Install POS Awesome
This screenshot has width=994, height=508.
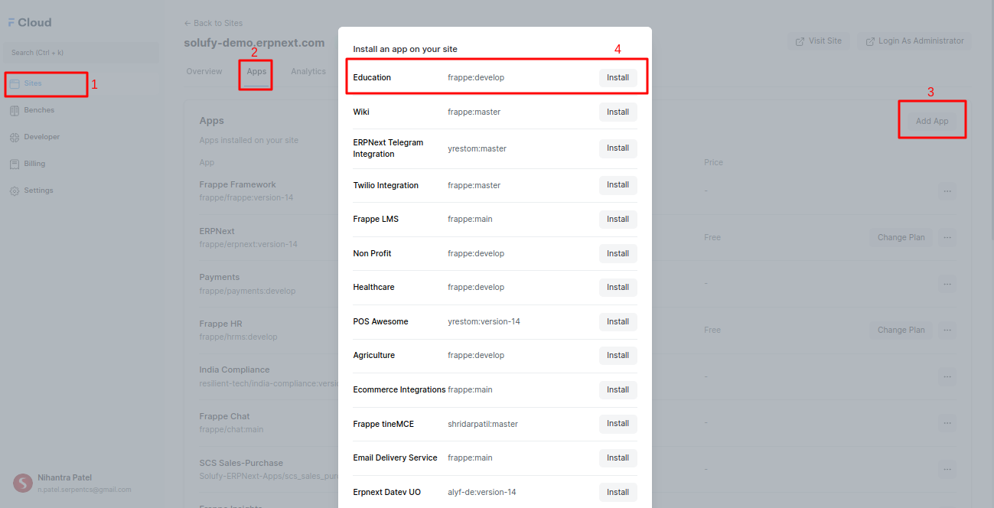618,322
